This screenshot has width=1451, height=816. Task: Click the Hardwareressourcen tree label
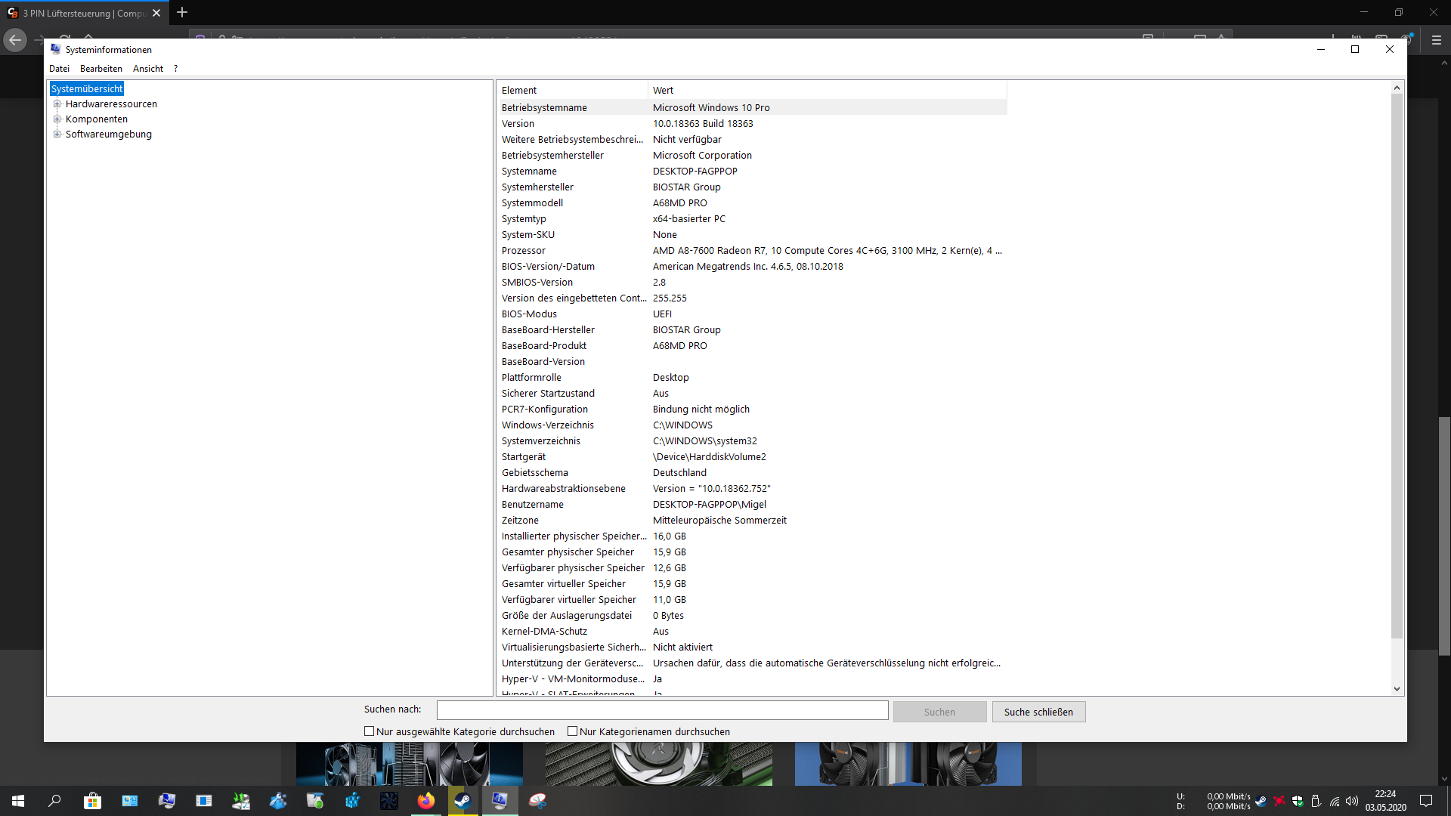pos(111,104)
